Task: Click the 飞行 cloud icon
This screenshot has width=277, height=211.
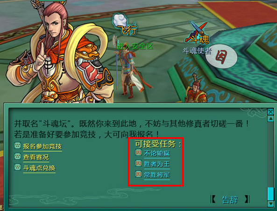Action: (x=125, y=24)
